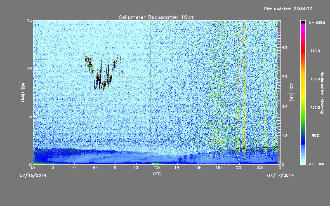Click the '5' km altitude tick label

[31, 117]
